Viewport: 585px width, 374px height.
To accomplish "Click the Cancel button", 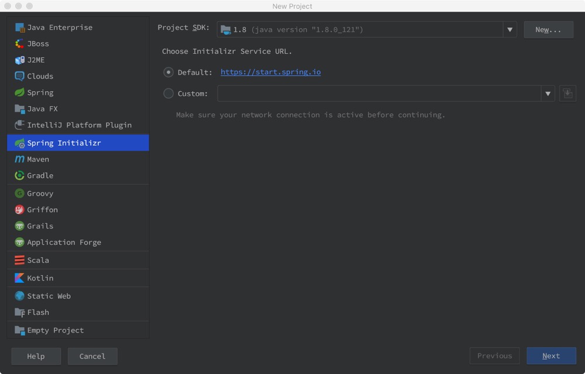I will pyautogui.click(x=92, y=356).
